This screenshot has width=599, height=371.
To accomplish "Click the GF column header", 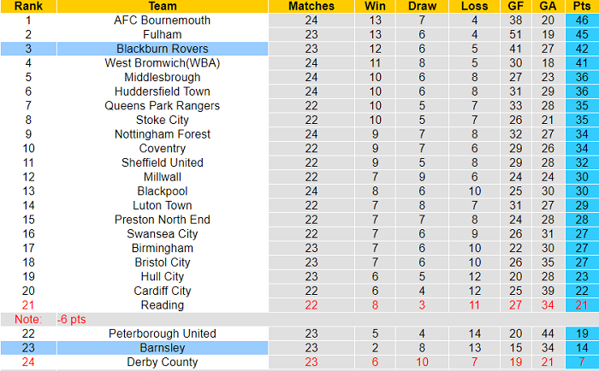I will [514, 5].
